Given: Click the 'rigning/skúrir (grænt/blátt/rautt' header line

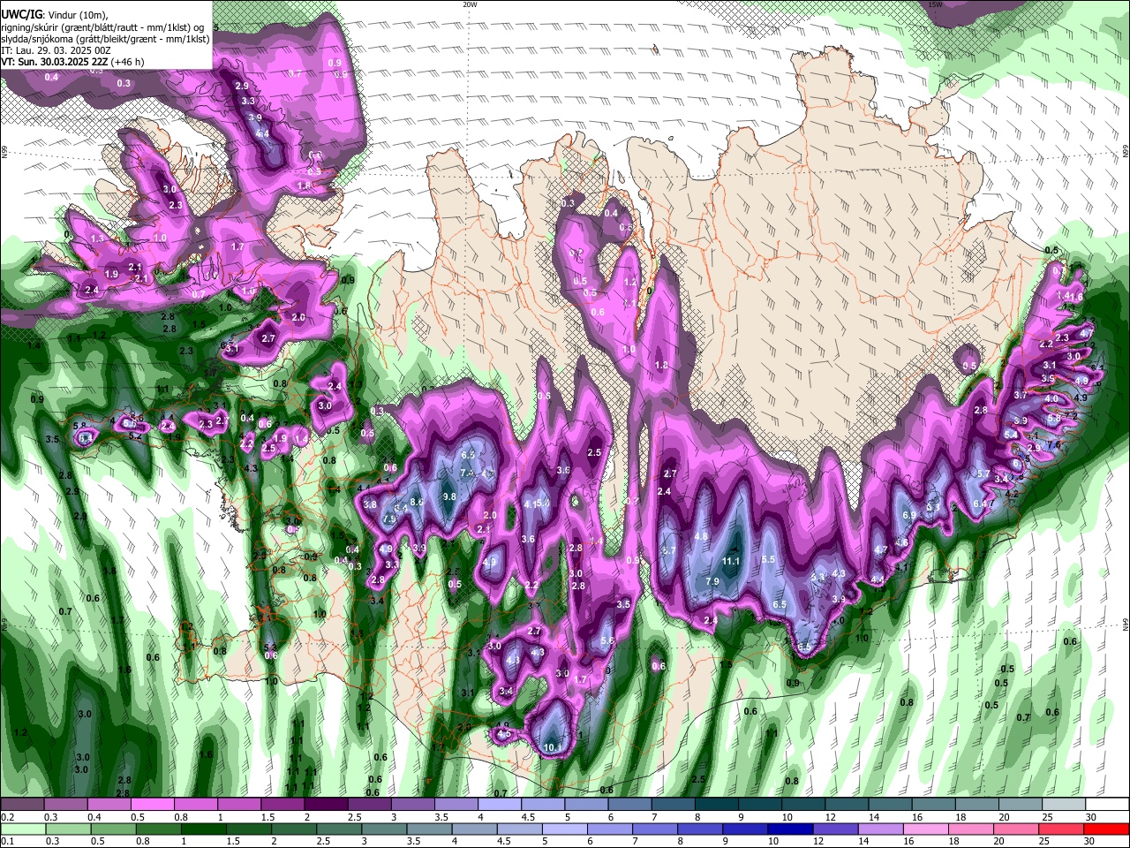Looking at the screenshot, I should 102,27.
